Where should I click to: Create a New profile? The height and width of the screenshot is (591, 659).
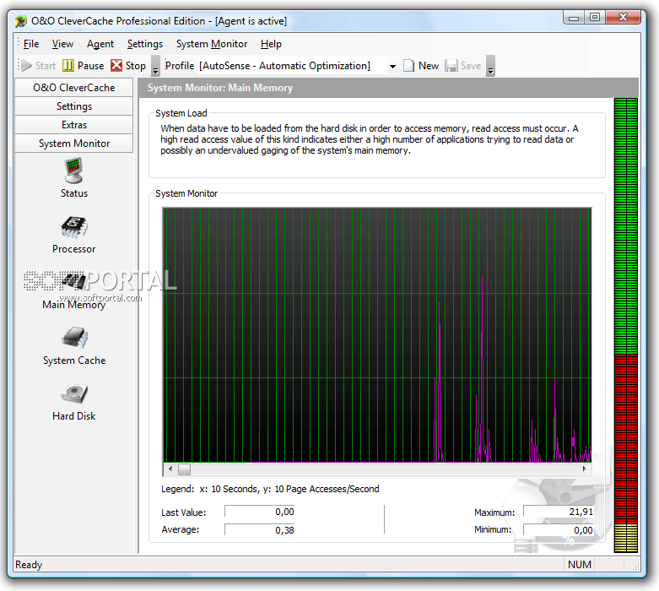pos(421,66)
